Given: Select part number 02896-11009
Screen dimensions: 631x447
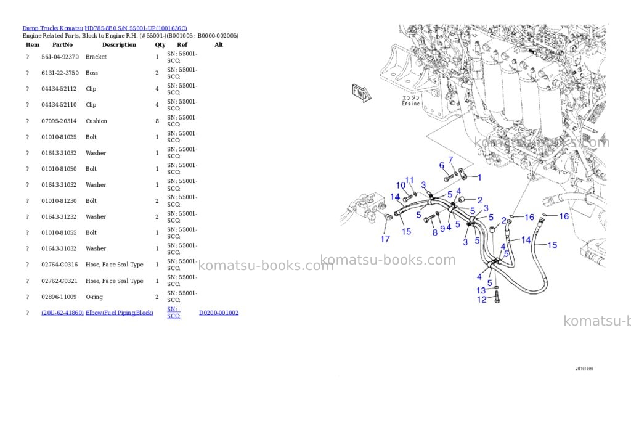Looking at the screenshot, I should (x=59, y=297).
